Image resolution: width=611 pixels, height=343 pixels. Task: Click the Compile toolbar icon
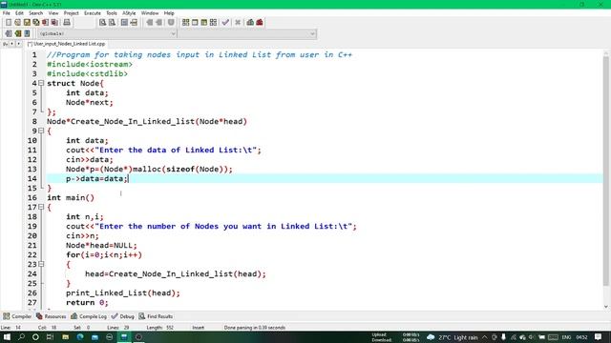(x=185, y=23)
